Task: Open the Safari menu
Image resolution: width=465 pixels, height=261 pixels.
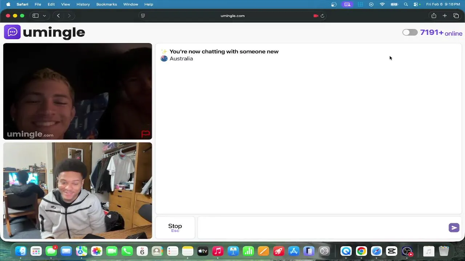Action: [x=23, y=4]
